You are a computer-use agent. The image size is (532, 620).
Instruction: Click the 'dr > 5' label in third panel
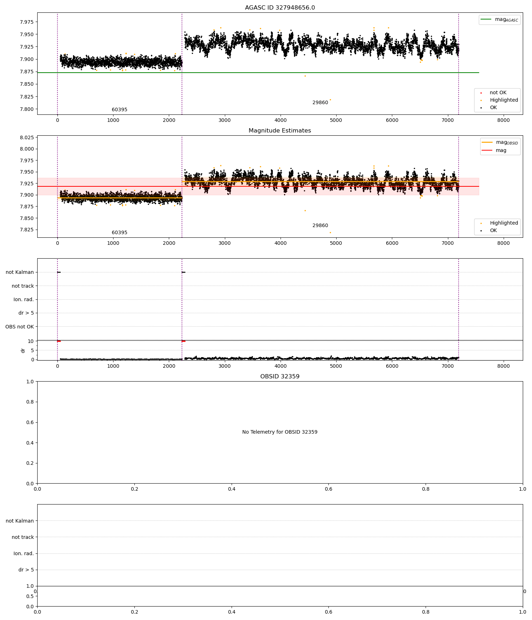26,313
